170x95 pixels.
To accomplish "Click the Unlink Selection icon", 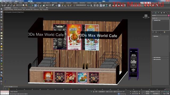I will click(11, 5).
